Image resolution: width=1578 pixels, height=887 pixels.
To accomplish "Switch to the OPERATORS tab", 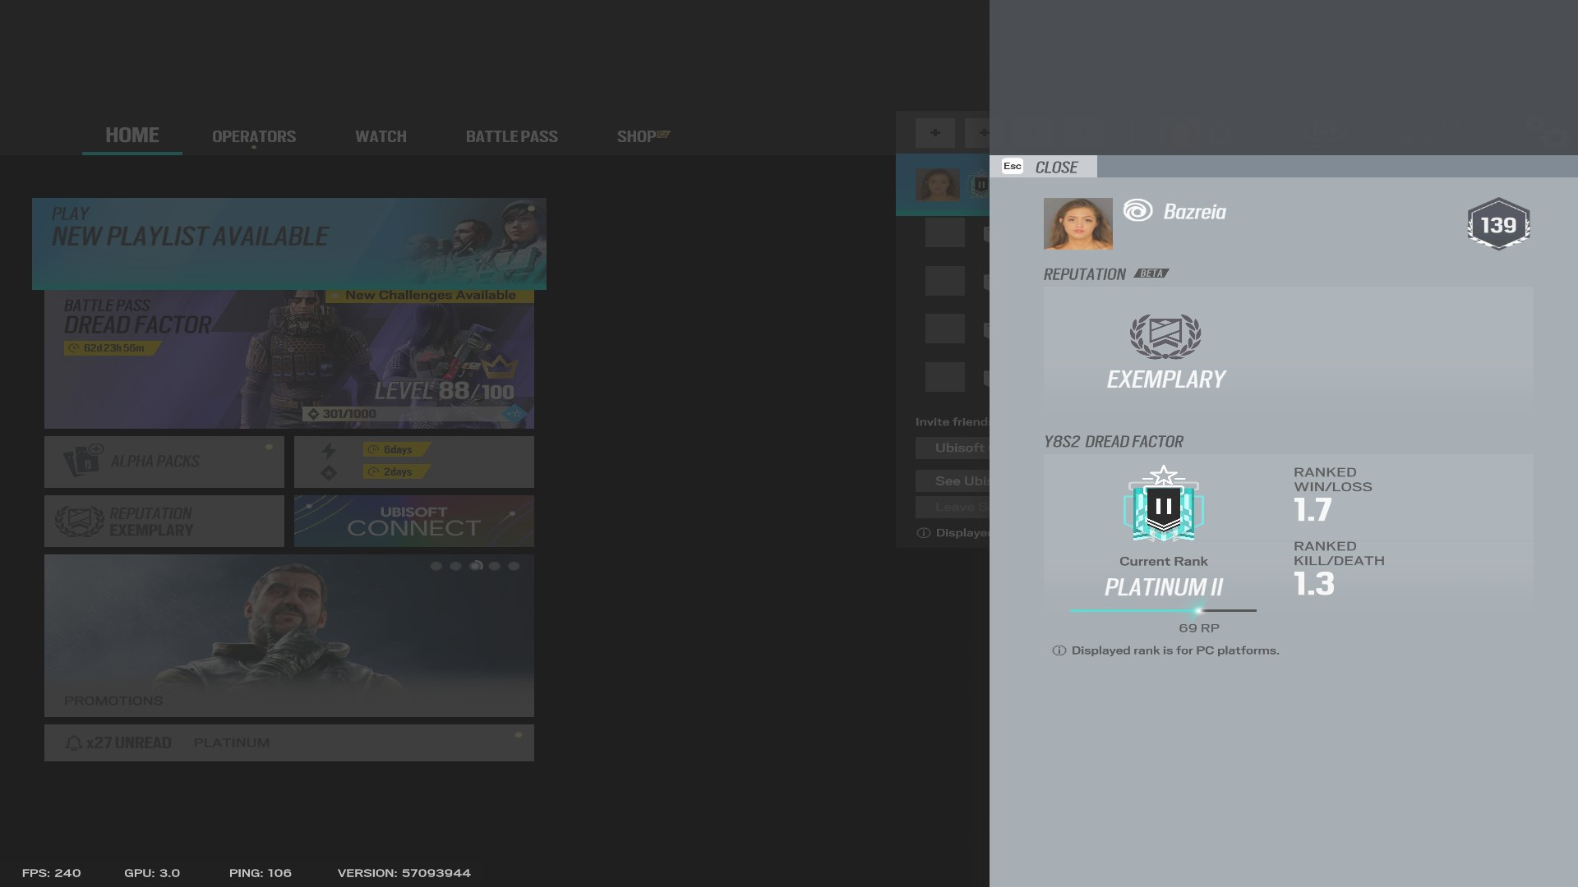I will point(254,136).
